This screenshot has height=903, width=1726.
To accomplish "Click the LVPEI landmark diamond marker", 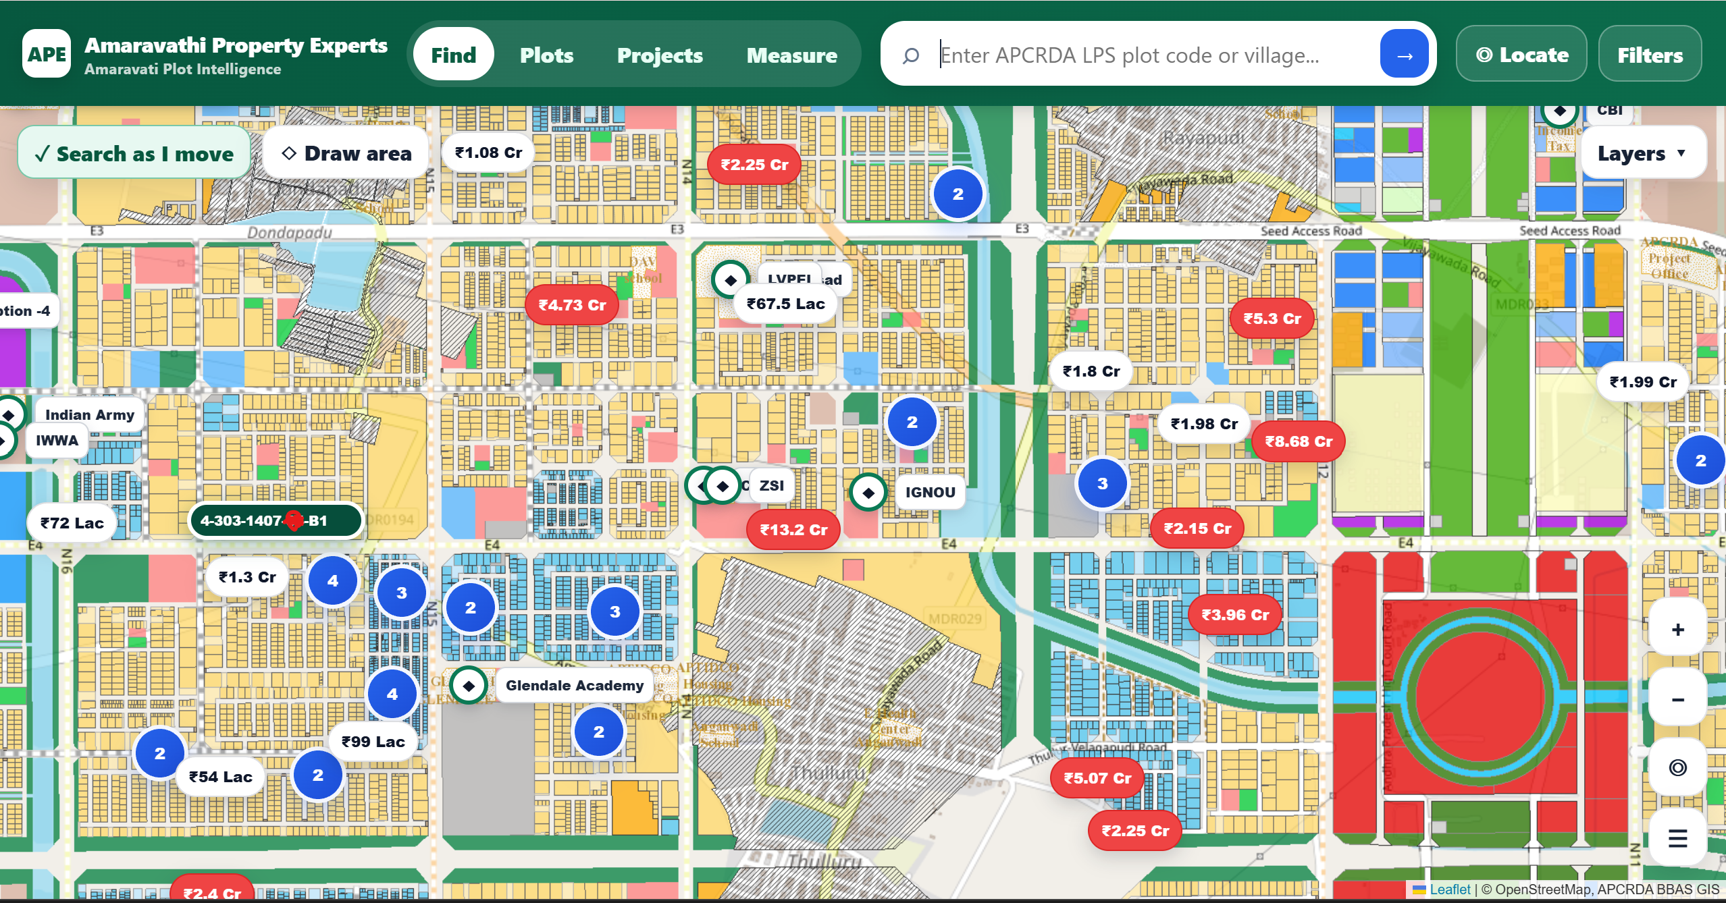I will [730, 279].
